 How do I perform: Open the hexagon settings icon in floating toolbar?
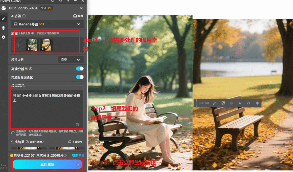click(257, 103)
